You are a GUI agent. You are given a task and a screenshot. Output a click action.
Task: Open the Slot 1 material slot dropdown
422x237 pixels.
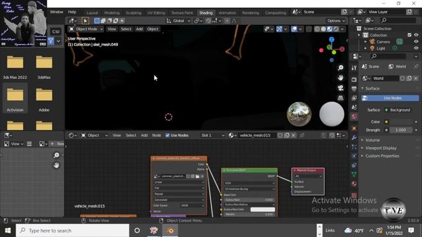[212, 135]
